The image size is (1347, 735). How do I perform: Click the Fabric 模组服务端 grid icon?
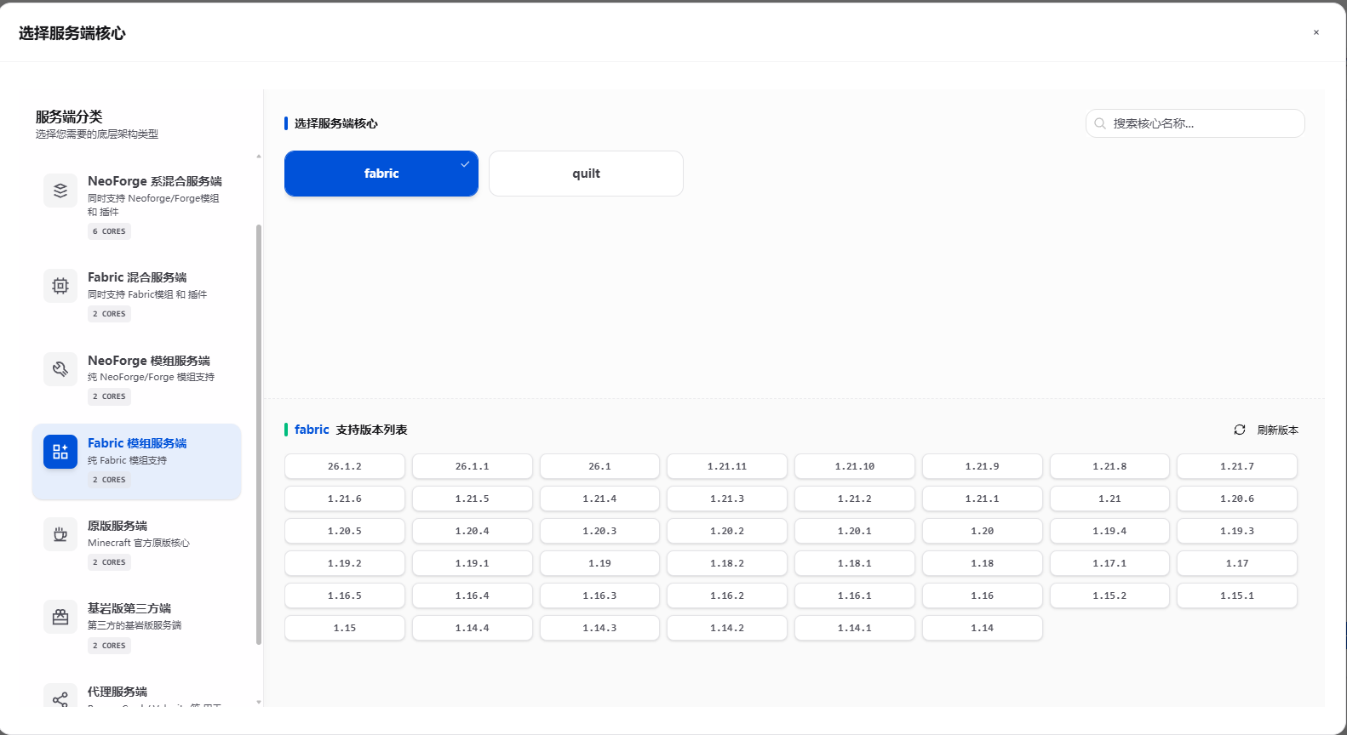pyautogui.click(x=60, y=452)
